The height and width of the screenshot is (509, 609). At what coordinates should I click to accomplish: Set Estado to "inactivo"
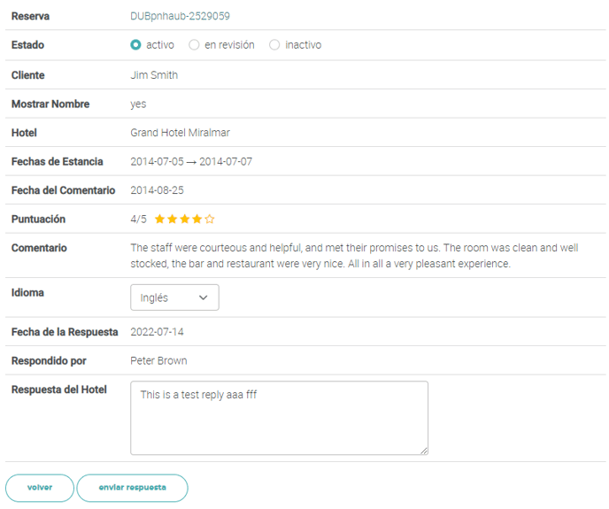pos(274,45)
